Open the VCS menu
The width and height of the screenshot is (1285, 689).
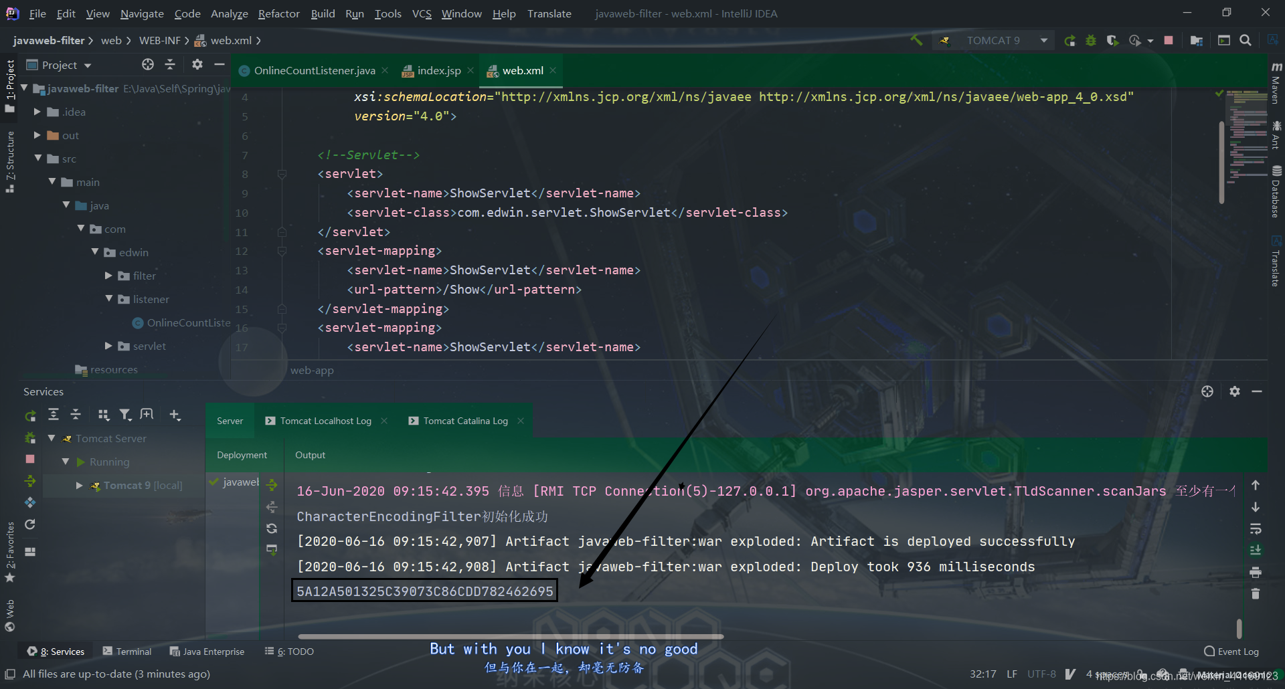[422, 13]
